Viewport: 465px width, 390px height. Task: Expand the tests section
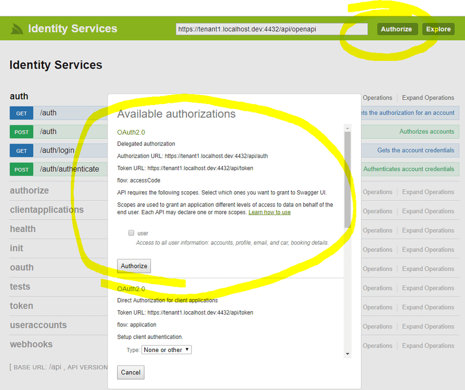(20, 287)
